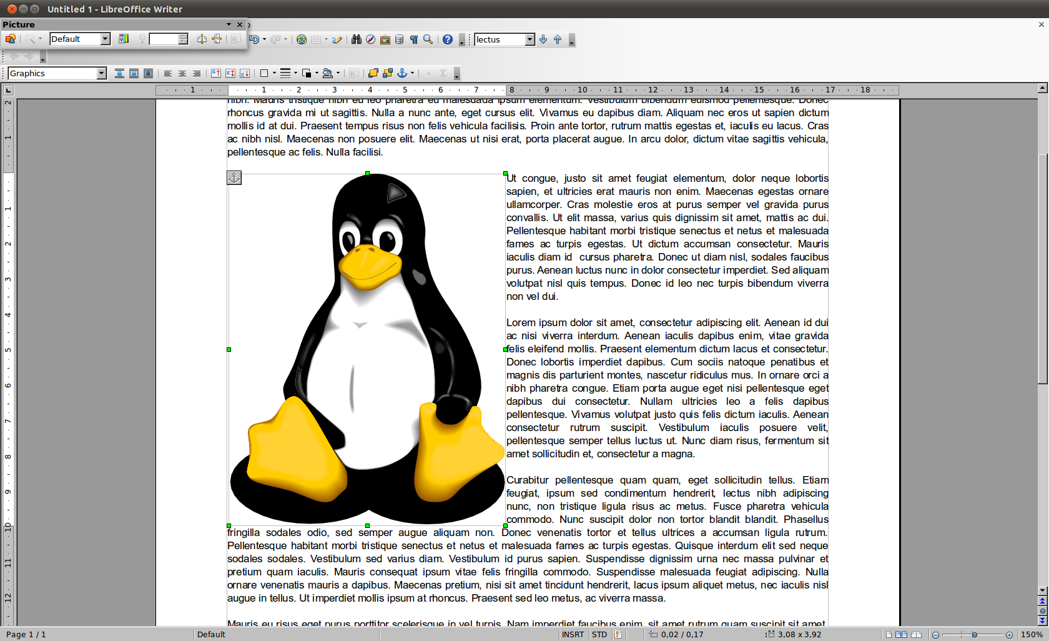Open Graphics mode Default dropdown
Image resolution: width=1049 pixels, height=641 pixels.
coord(106,39)
